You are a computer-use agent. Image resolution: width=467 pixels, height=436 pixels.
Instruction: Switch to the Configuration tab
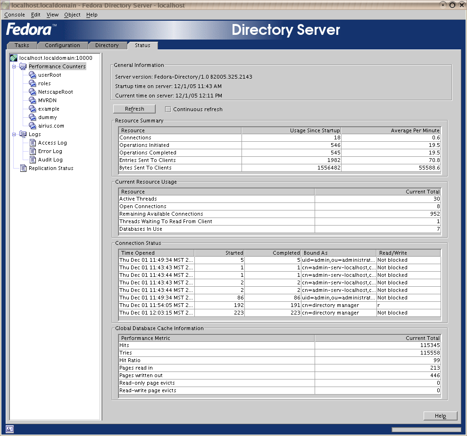click(63, 45)
